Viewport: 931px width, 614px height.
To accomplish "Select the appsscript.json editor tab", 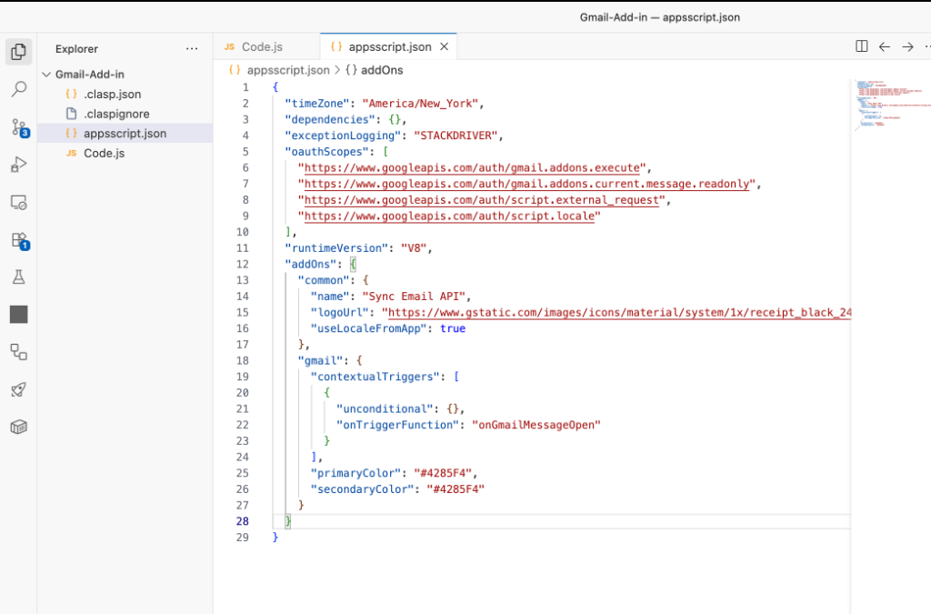I will (388, 46).
